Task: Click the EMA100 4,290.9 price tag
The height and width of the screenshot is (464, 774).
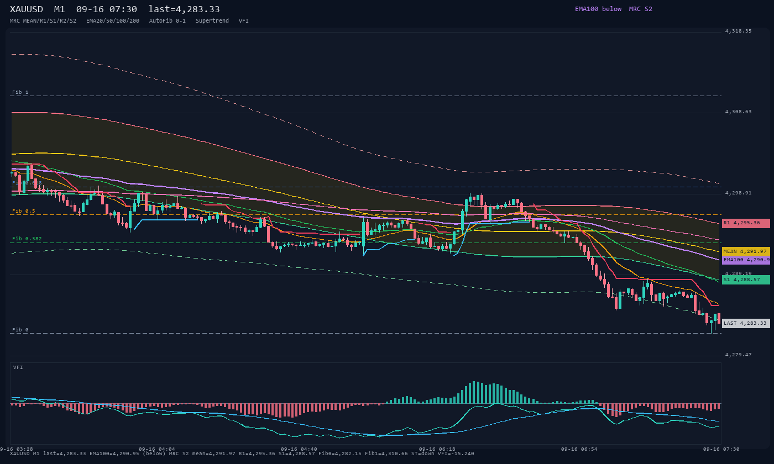Action: (x=746, y=260)
